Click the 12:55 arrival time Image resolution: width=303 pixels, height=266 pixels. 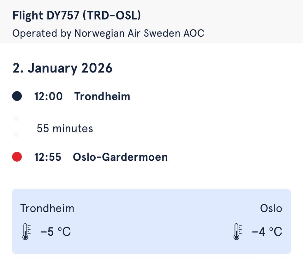(x=48, y=157)
